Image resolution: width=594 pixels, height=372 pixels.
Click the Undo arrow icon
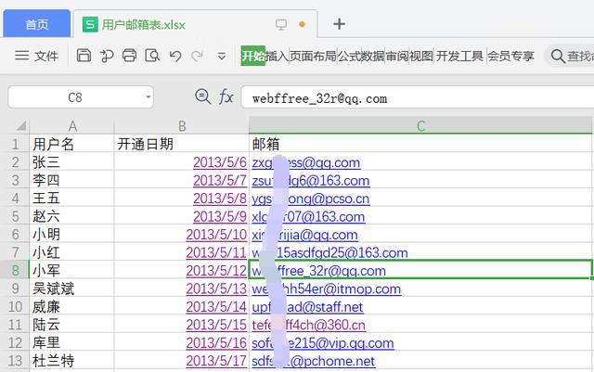[x=175, y=56]
